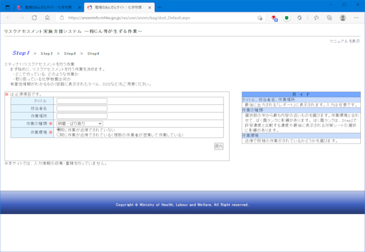Open the 作業の種類 dropdown
Image resolution: width=365 pixels, height=252 pixels.
click(80, 124)
